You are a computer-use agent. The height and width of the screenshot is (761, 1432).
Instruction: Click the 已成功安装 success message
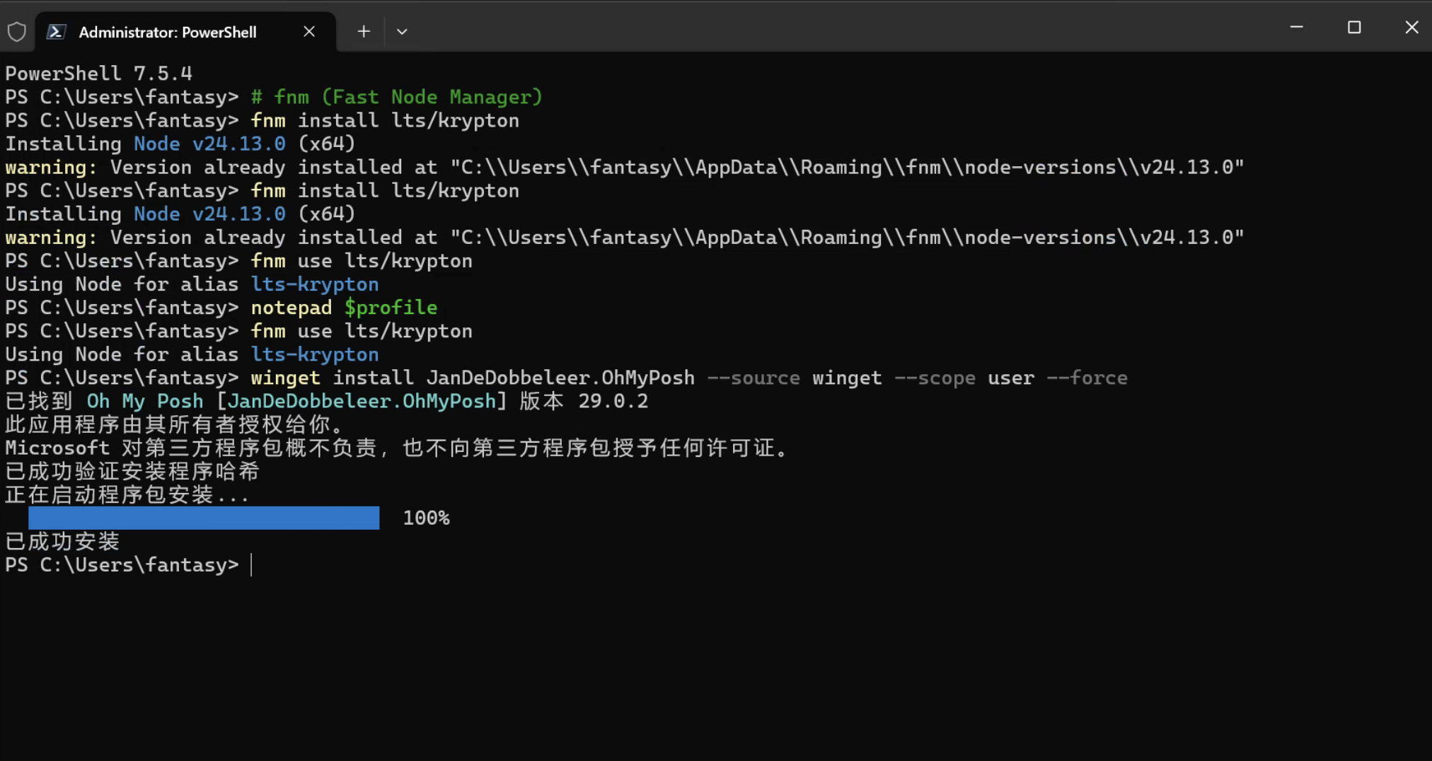(x=62, y=542)
